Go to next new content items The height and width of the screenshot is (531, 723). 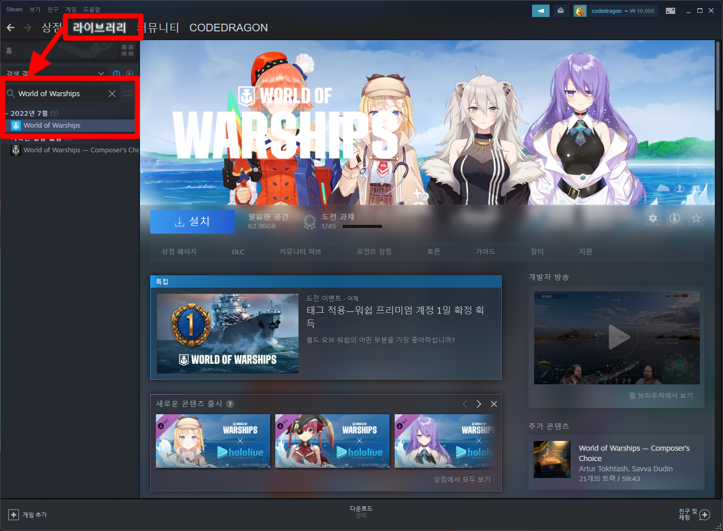pos(479,404)
